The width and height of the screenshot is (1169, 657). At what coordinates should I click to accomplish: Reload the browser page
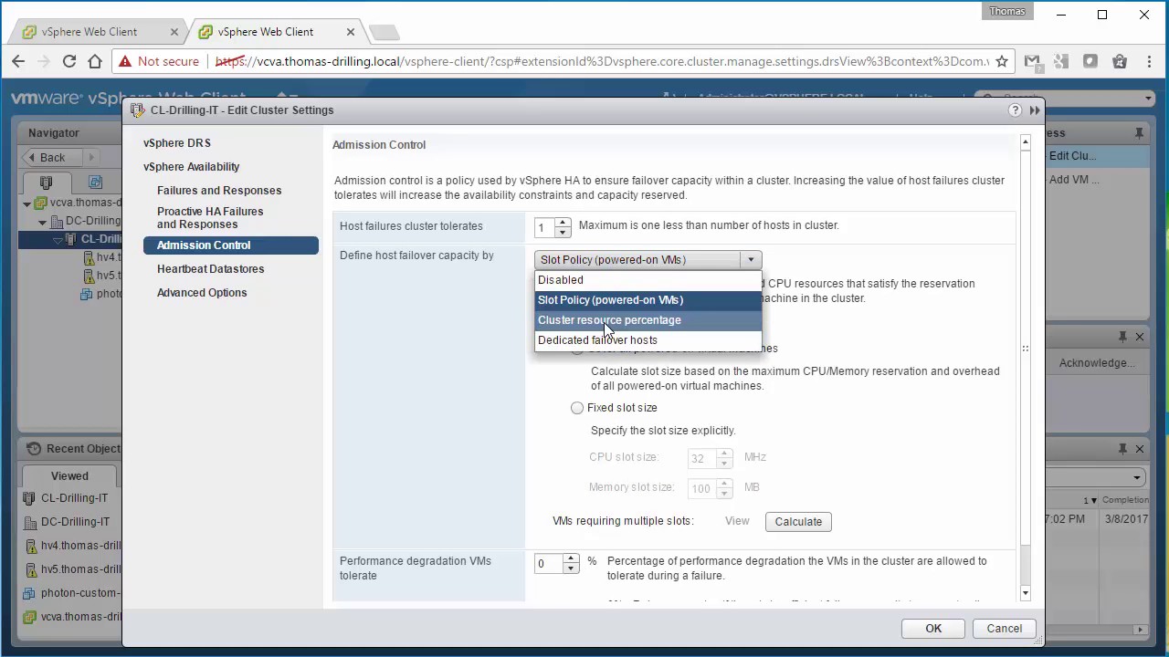69,61
